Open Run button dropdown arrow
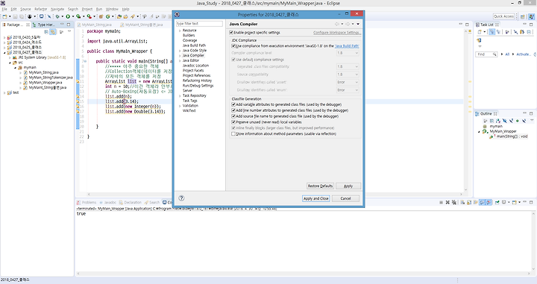The width and height of the screenshot is (537, 284). pos(72,16)
